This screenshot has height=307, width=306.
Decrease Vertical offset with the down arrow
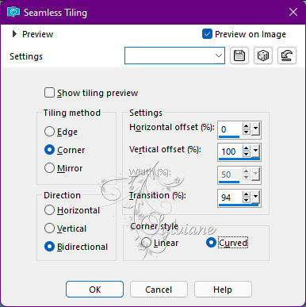click(247, 154)
